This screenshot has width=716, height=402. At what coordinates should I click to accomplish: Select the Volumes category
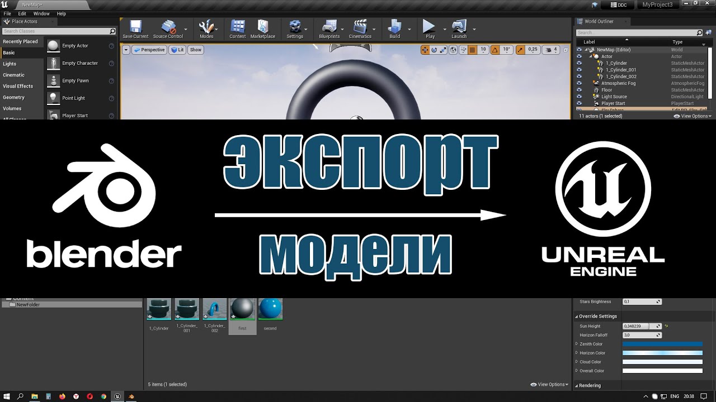click(22, 108)
